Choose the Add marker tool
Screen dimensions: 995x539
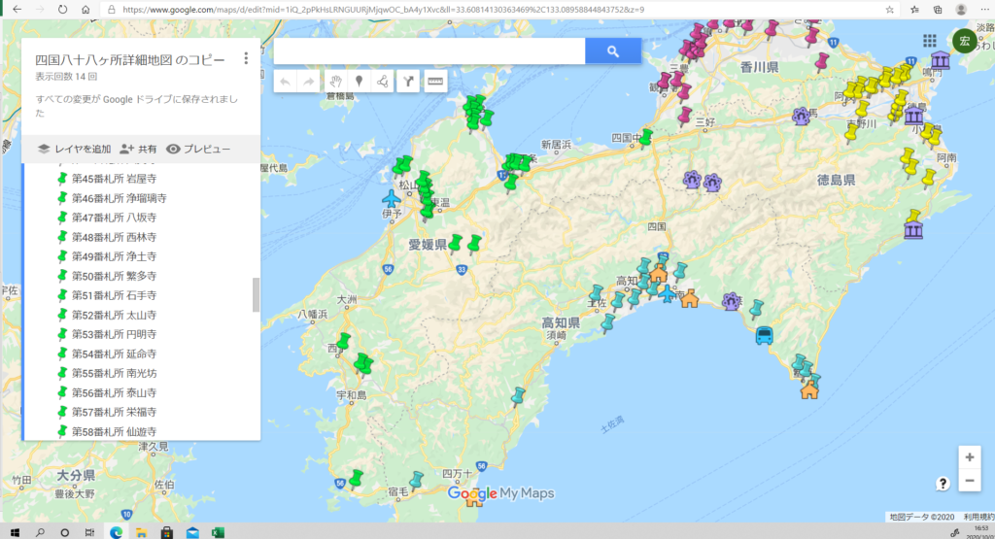[x=359, y=82]
